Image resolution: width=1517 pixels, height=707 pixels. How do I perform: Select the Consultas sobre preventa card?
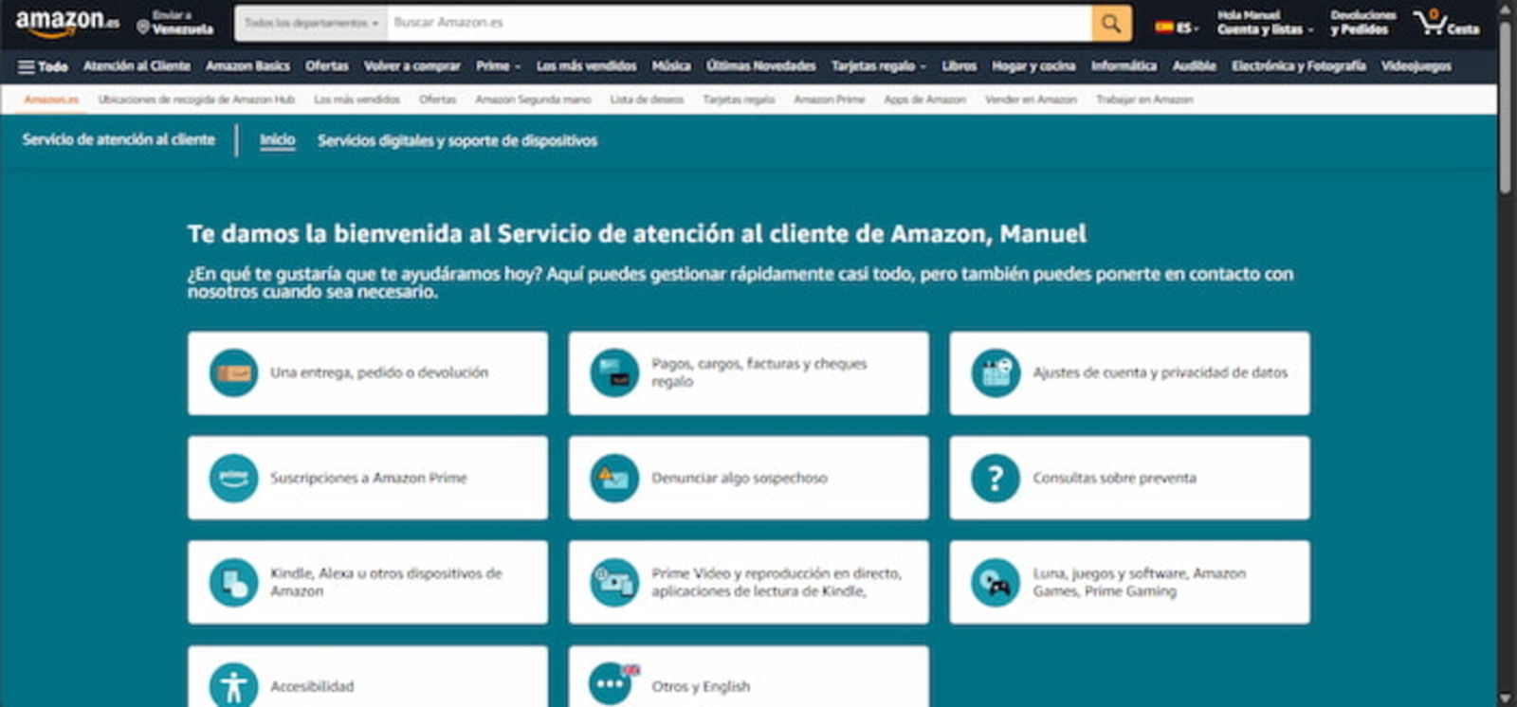(x=1130, y=478)
